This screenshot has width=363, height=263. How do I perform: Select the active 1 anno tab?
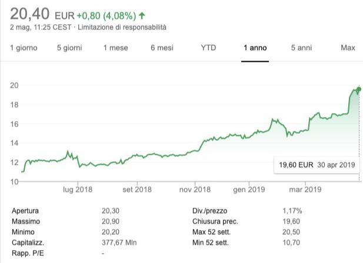[255, 48]
